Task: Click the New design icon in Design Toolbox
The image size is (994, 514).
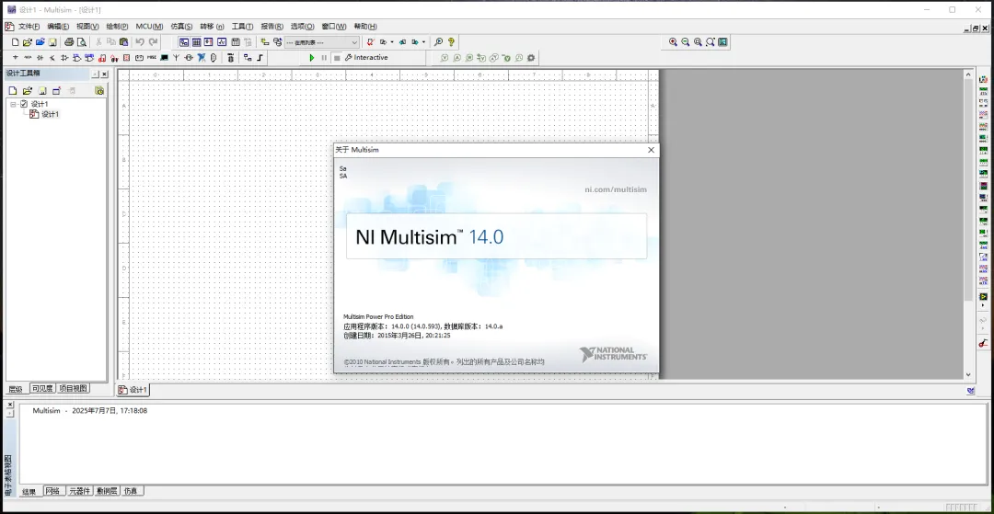Action: (x=13, y=90)
